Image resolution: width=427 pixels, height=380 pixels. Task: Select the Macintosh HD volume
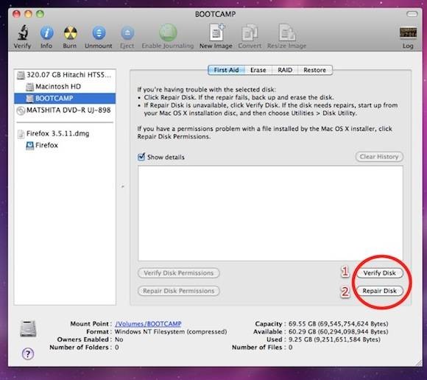coord(65,87)
